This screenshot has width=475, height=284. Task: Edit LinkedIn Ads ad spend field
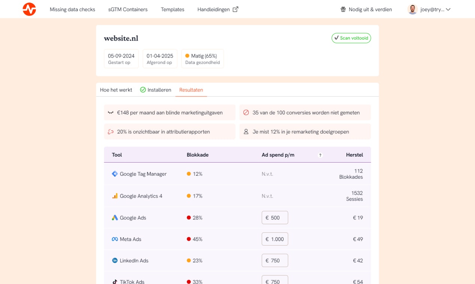coord(275,260)
